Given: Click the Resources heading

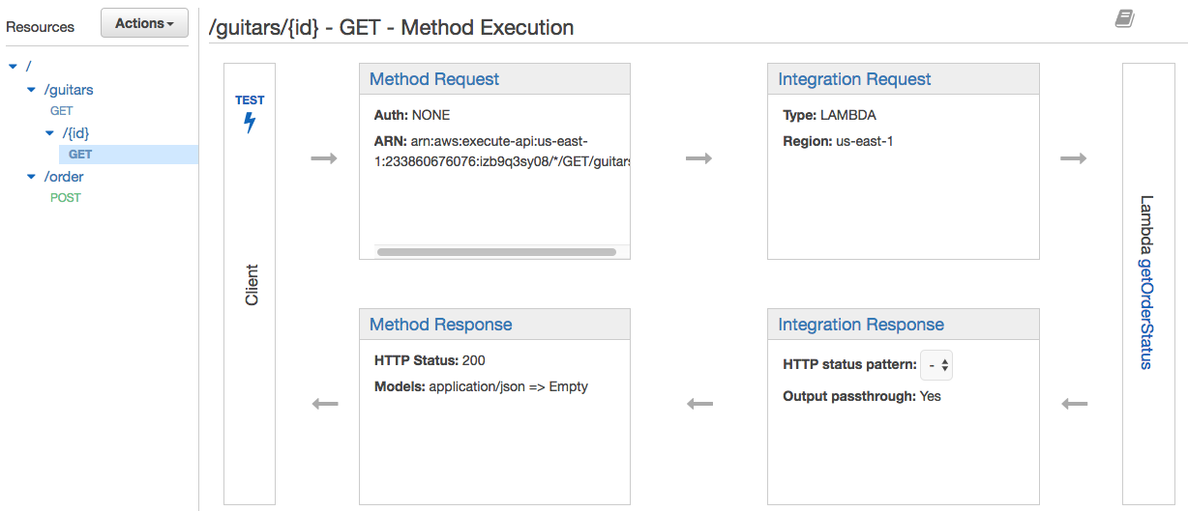Looking at the screenshot, I should coord(40,27).
